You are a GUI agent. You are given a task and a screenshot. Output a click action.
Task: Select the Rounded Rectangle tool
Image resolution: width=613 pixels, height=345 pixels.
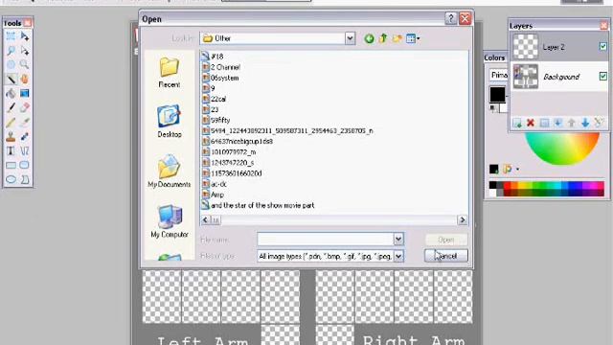25,165
